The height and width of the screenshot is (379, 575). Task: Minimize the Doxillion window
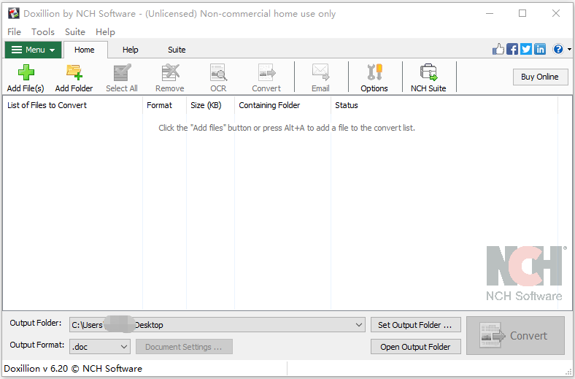click(x=490, y=14)
